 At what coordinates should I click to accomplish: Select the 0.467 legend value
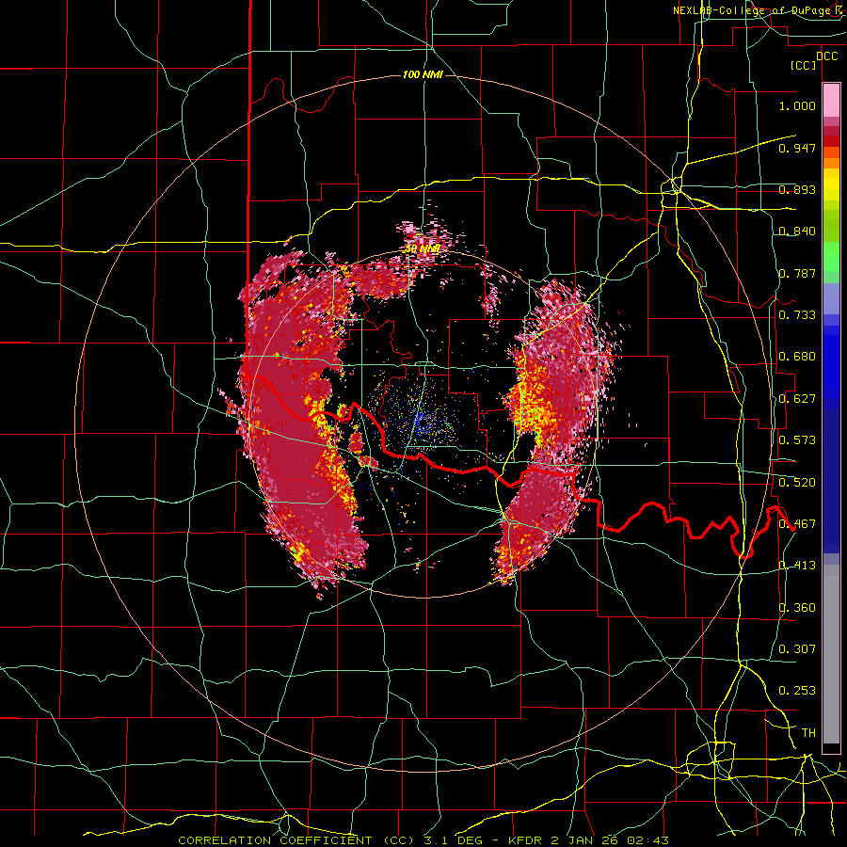click(x=797, y=524)
